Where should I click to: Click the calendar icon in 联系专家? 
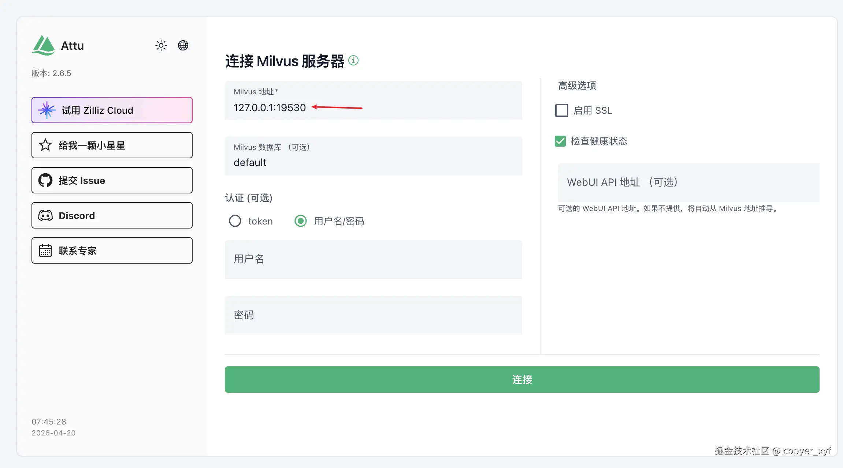coord(45,250)
